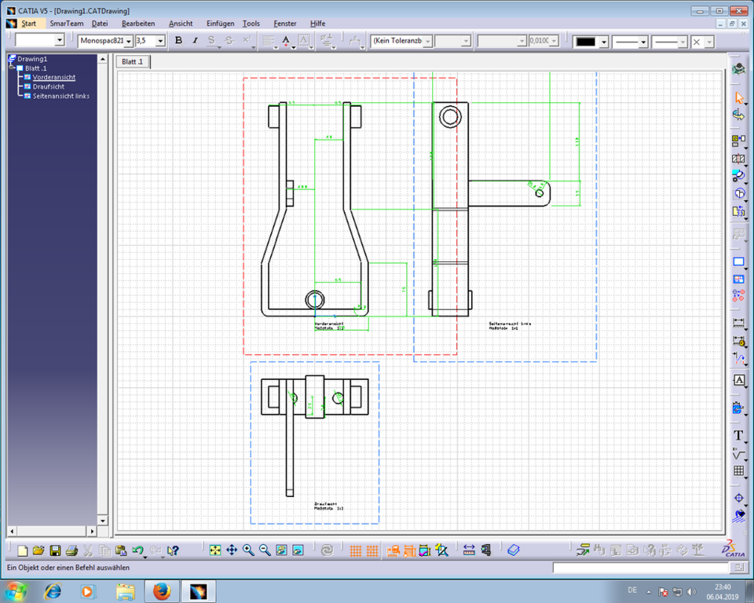Screen dimensions: 754x603
Task: Open a drawing with the Open folder icon
Action: 38,550
